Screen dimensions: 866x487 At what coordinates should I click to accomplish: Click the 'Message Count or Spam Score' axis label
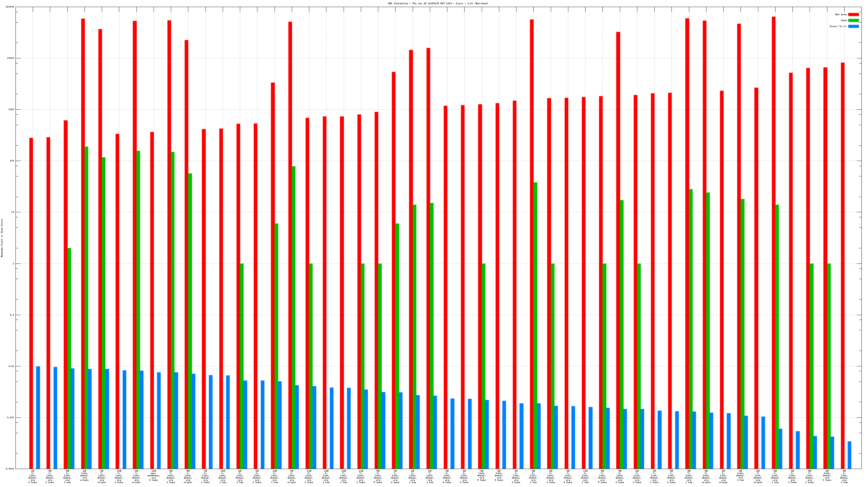[x=2, y=238]
